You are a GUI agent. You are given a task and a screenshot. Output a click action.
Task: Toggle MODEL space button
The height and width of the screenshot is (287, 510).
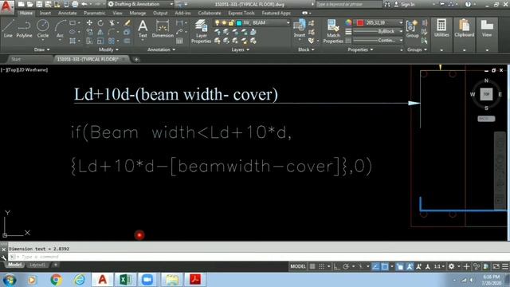click(298, 266)
